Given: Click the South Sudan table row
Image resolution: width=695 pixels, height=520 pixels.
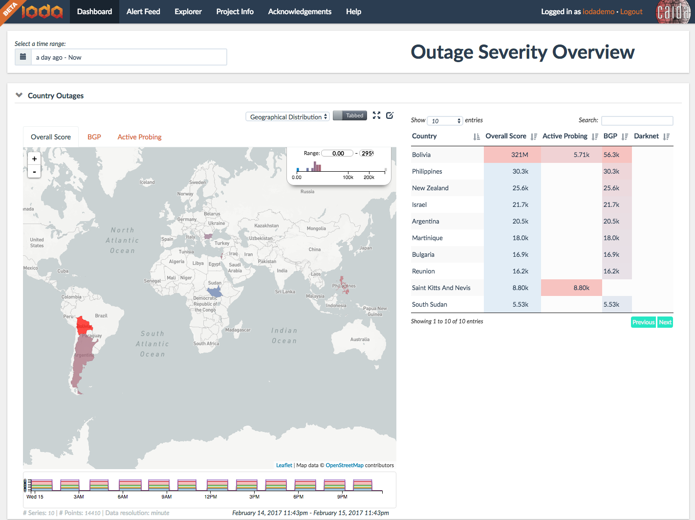Looking at the screenshot, I should click(542, 304).
